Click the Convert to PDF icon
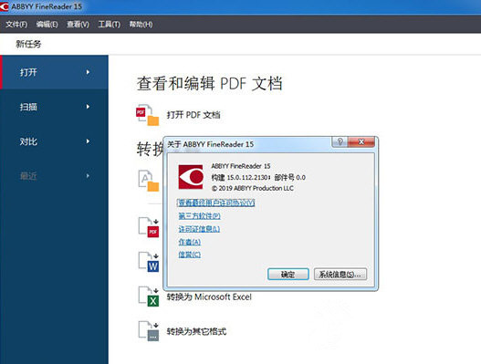Viewport: 481px width, 364px height. click(149, 227)
